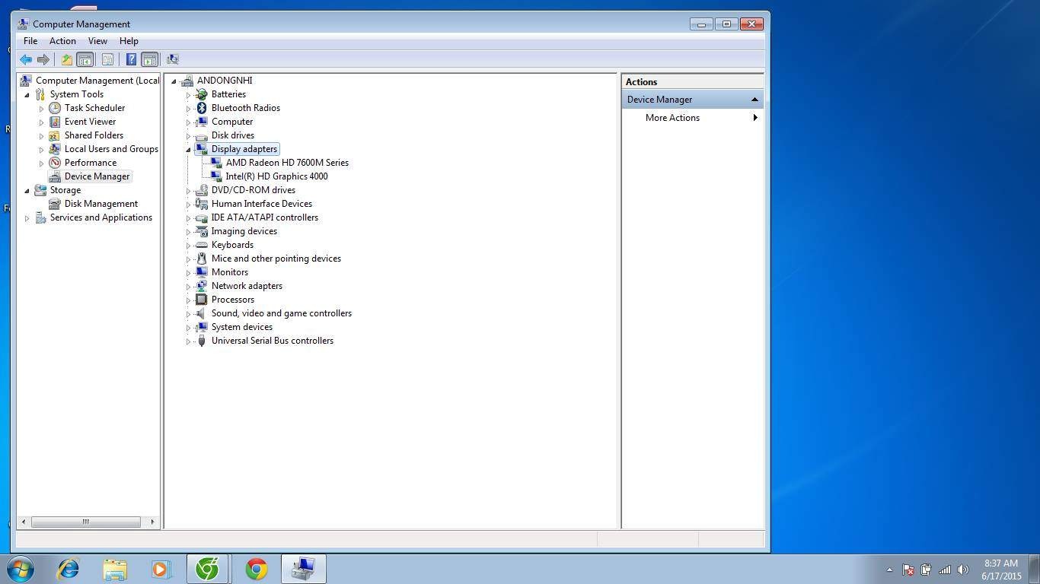The height and width of the screenshot is (584, 1040).
Task: Toggle Show/Hide Console Tree button
Action: [85, 59]
